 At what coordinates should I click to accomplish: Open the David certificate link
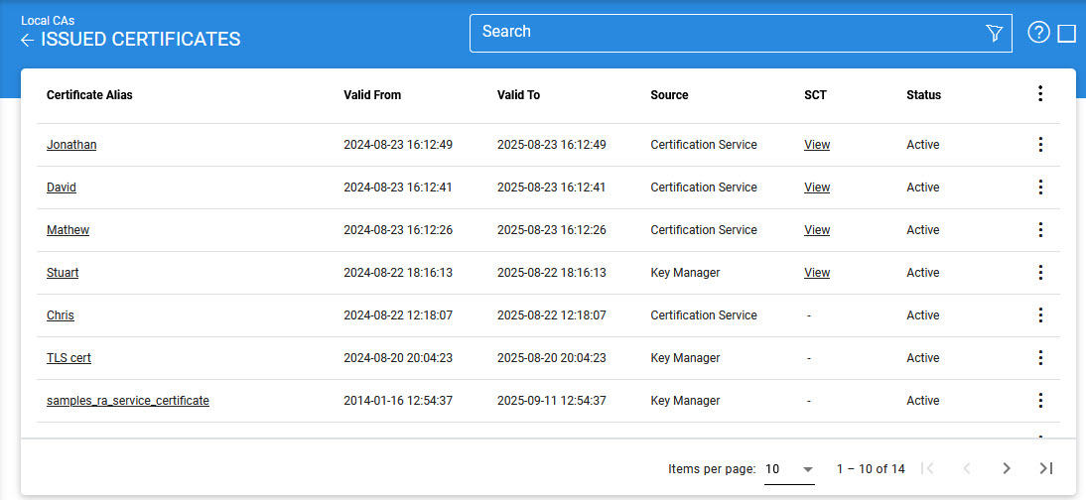62,187
